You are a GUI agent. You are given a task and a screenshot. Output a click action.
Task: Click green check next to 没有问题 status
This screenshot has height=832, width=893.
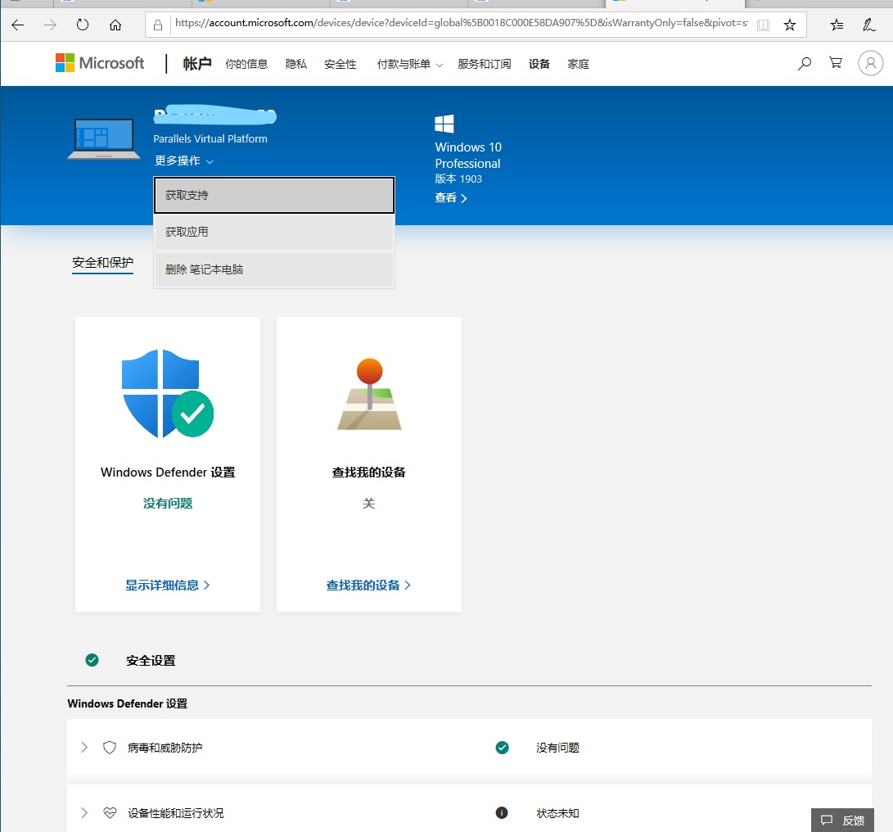coord(503,748)
